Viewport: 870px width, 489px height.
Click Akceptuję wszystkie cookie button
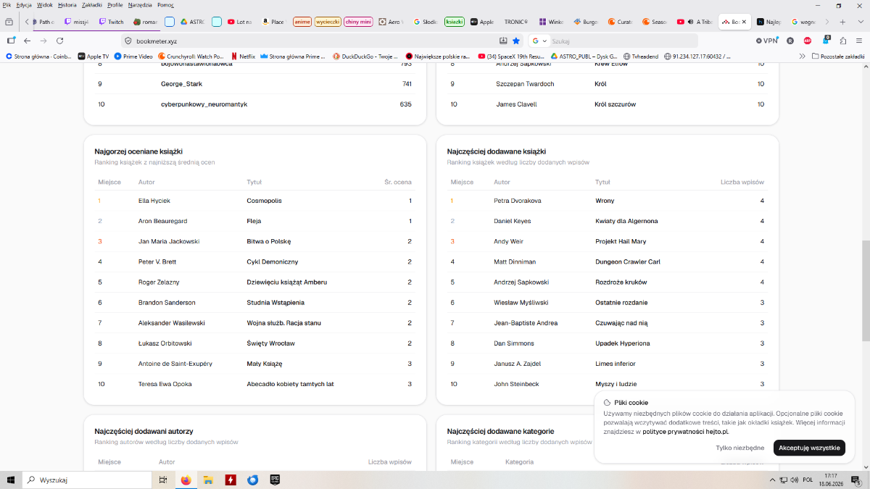tap(809, 448)
